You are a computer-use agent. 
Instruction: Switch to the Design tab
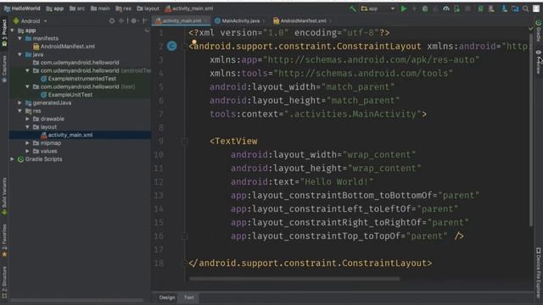click(x=167, y=297)
